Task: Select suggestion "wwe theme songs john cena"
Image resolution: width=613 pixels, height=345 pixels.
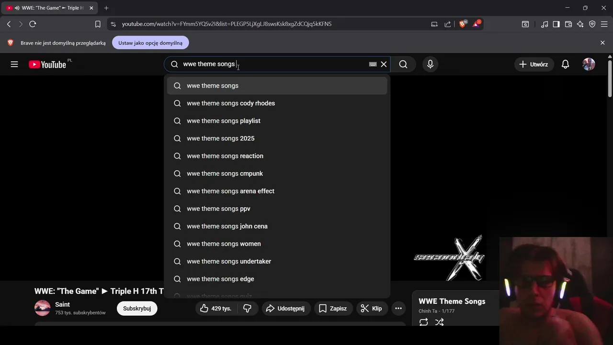Action: [277, 226]
